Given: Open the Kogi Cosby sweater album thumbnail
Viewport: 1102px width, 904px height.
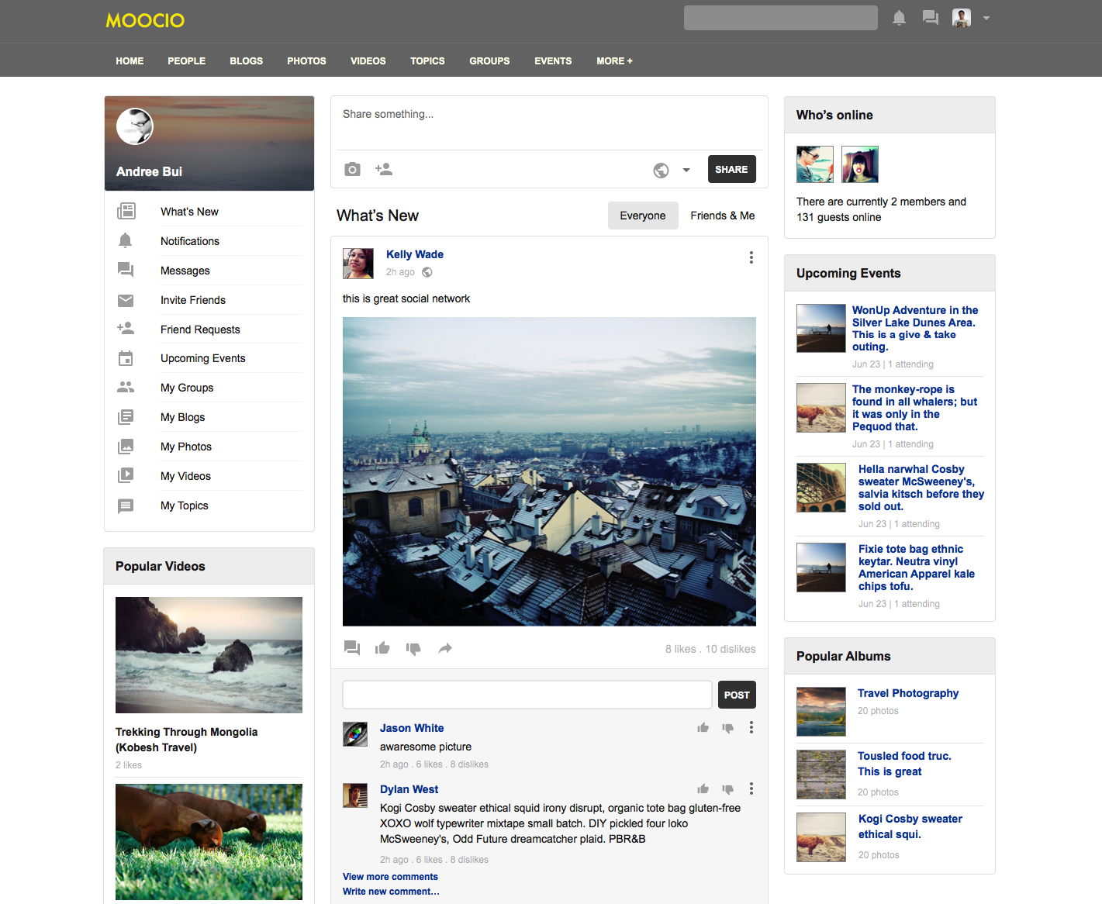Looking at the screenshot, I should pyautogui.click(x=821, y=837).
